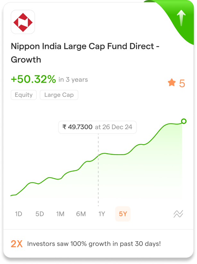This screenshot has width=197, height=264.
Task: Switch chart to 6M range
Action: [x=81, y=214]
